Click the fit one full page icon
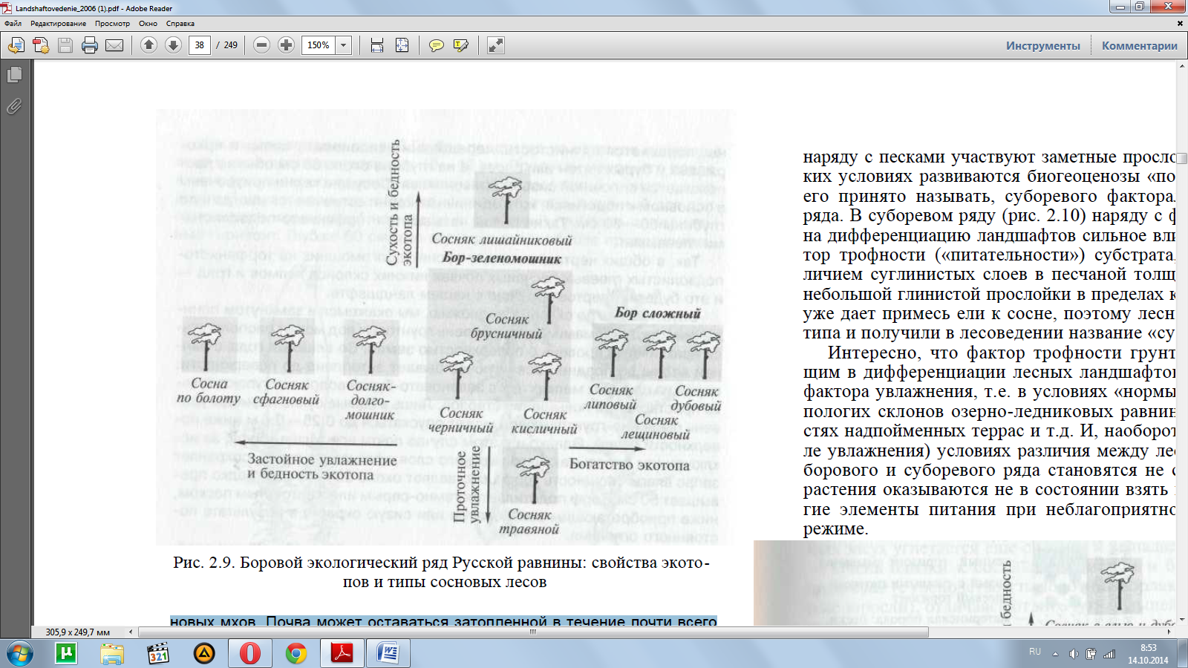The image size is (1188, 668). pyautogui.click(x=402, y=45)
